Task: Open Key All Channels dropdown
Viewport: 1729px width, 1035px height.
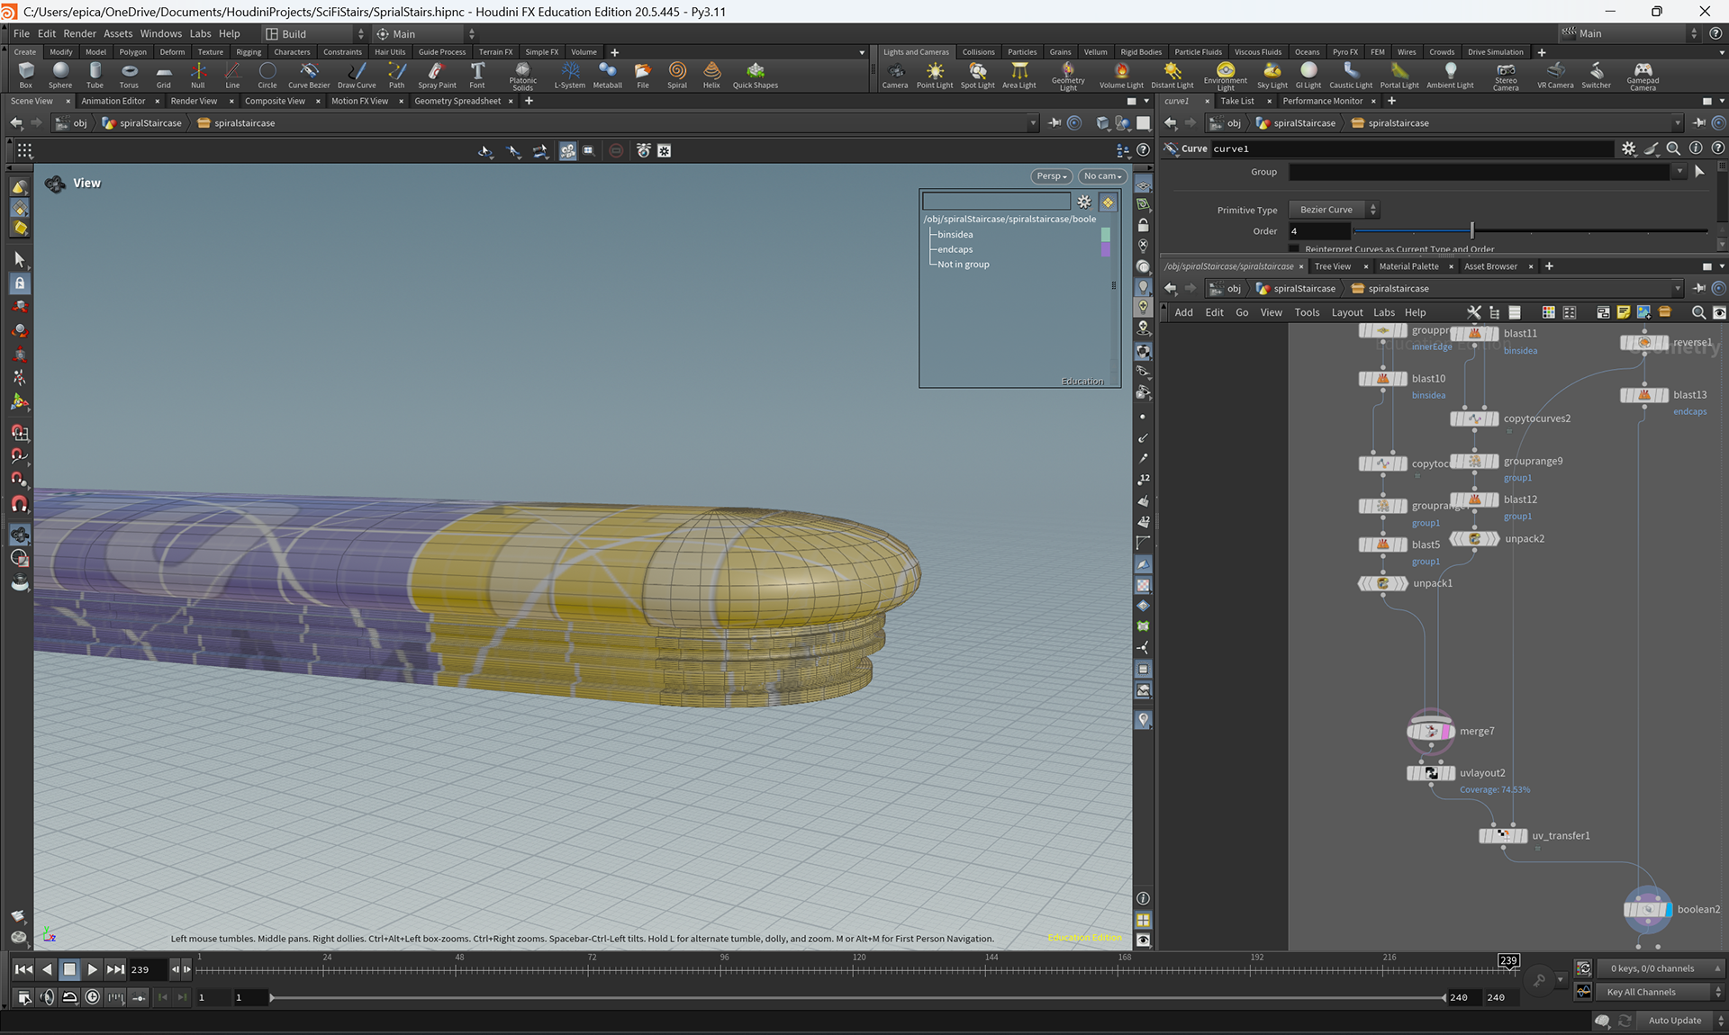Action: point(1662,992)
